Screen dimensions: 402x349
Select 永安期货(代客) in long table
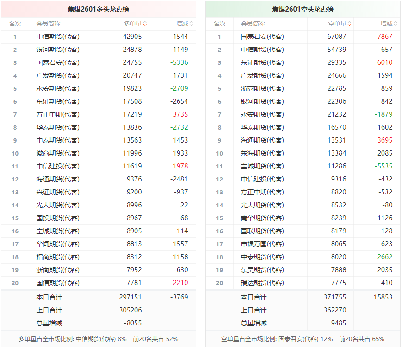[58, 88]
